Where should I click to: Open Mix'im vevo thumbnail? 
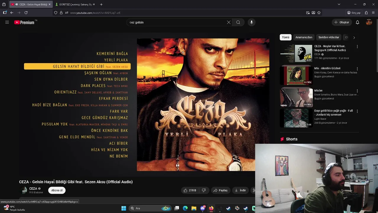click(x=296, y=98)
